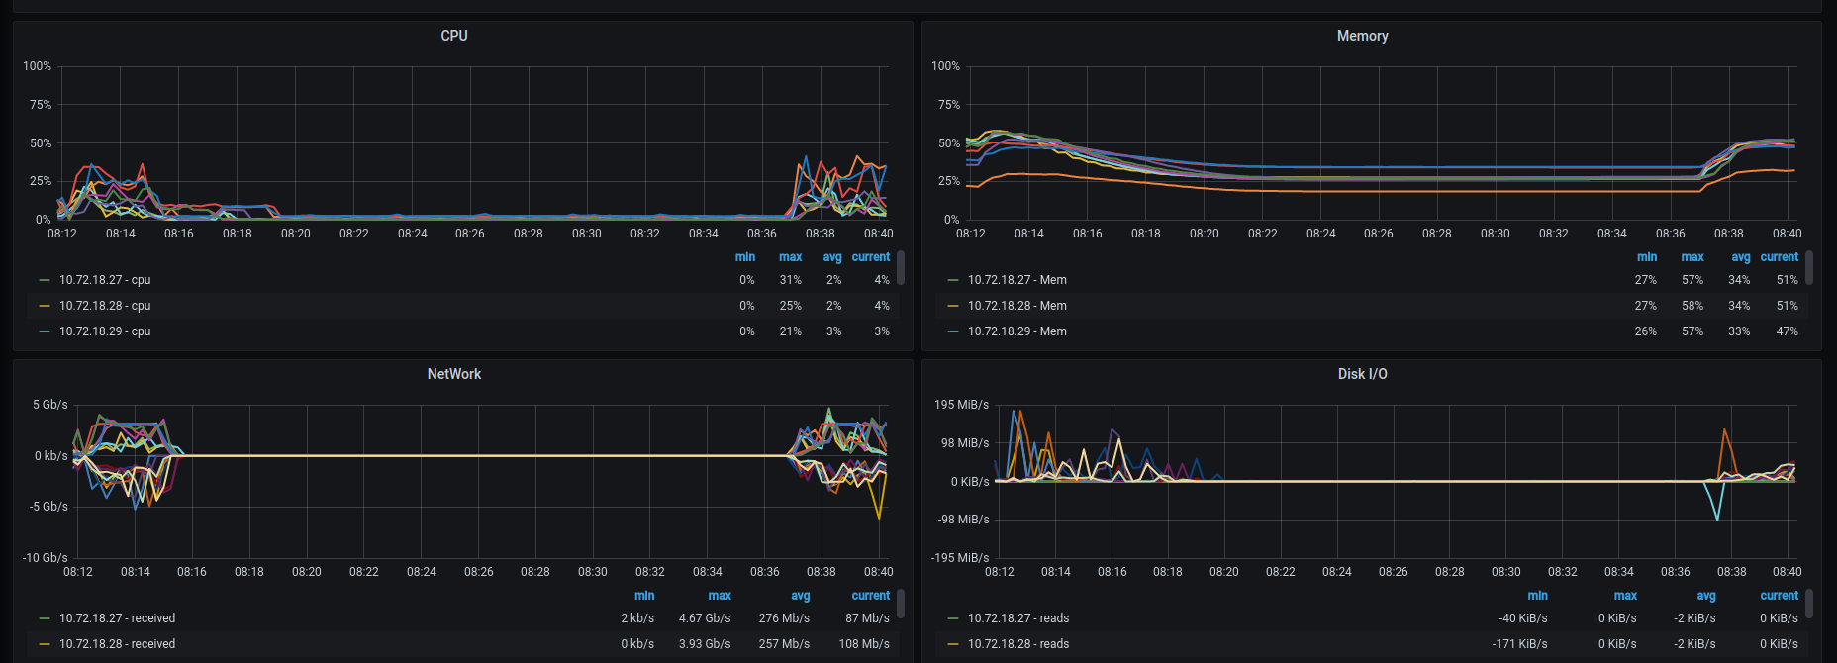Click the color dash for 10.72.18.27 - reads
1837x663 pixels.
click(x=953, y=618)
